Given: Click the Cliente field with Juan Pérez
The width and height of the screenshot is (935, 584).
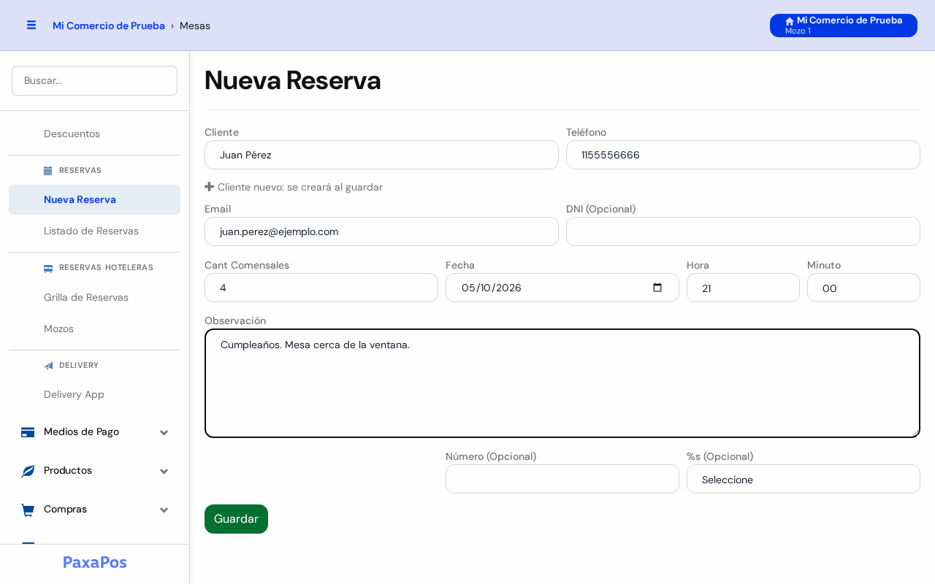Looking at the screenshot, I should tap(381, 155).
